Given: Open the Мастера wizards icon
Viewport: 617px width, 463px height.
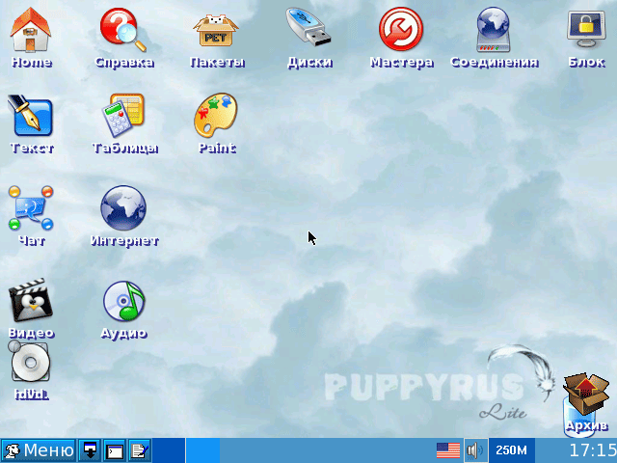Looking at the screenshot, I should pos(401,29).
